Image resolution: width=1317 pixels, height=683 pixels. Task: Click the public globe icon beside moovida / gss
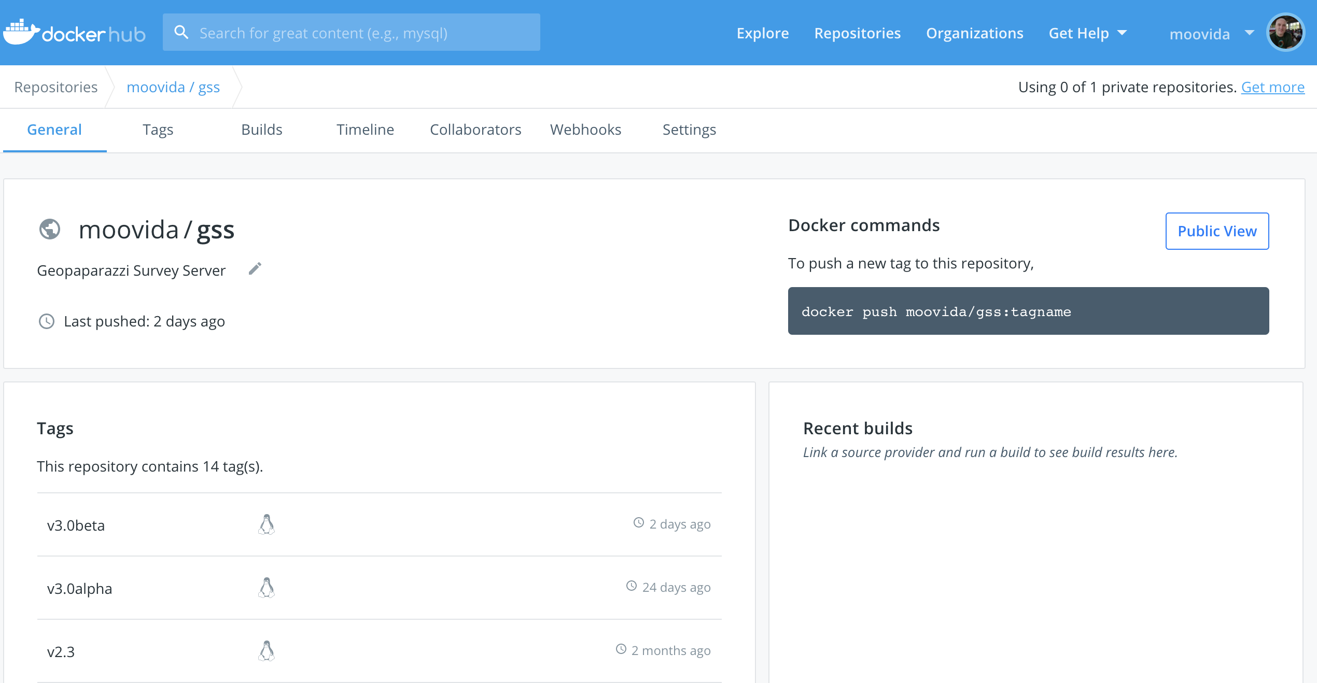(x=50, y=229)
